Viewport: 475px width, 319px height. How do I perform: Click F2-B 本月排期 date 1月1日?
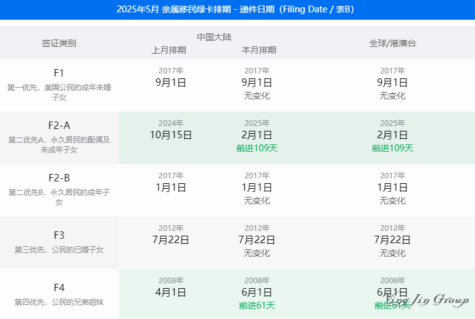pyautogui.click(x=257, y=187)
